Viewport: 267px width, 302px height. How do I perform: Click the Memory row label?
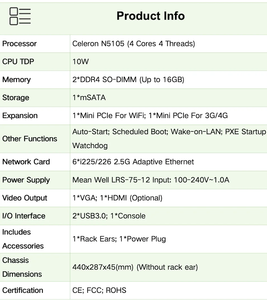[x=16, y=80]
